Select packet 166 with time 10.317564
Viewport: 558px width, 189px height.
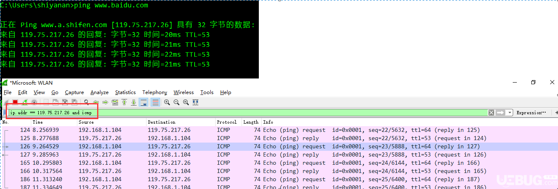tap(279, 171)
